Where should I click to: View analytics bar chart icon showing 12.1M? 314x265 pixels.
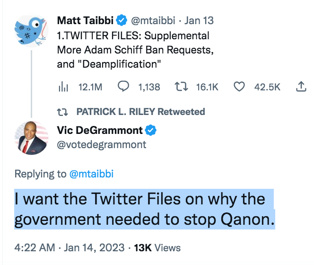pos(63,87)
